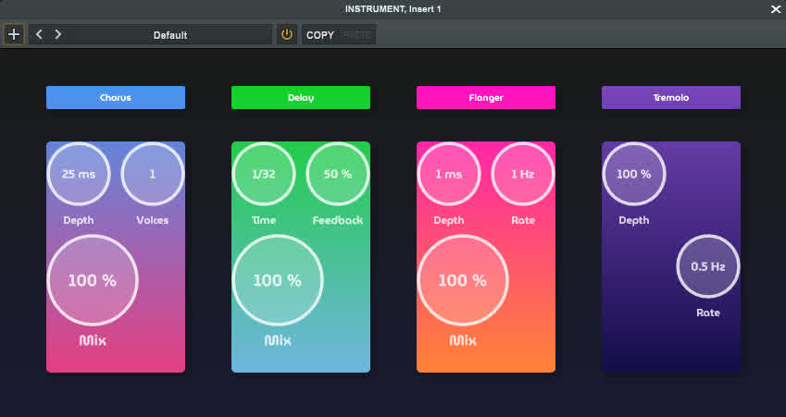The height and width of the screenshot is (417, 786).
Task: Click the Chorus Depth 25 ms knob
Action: click(x=79, y=174)
